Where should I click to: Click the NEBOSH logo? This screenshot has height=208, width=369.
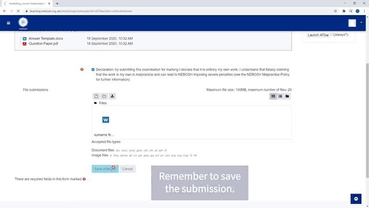(23, 23)
